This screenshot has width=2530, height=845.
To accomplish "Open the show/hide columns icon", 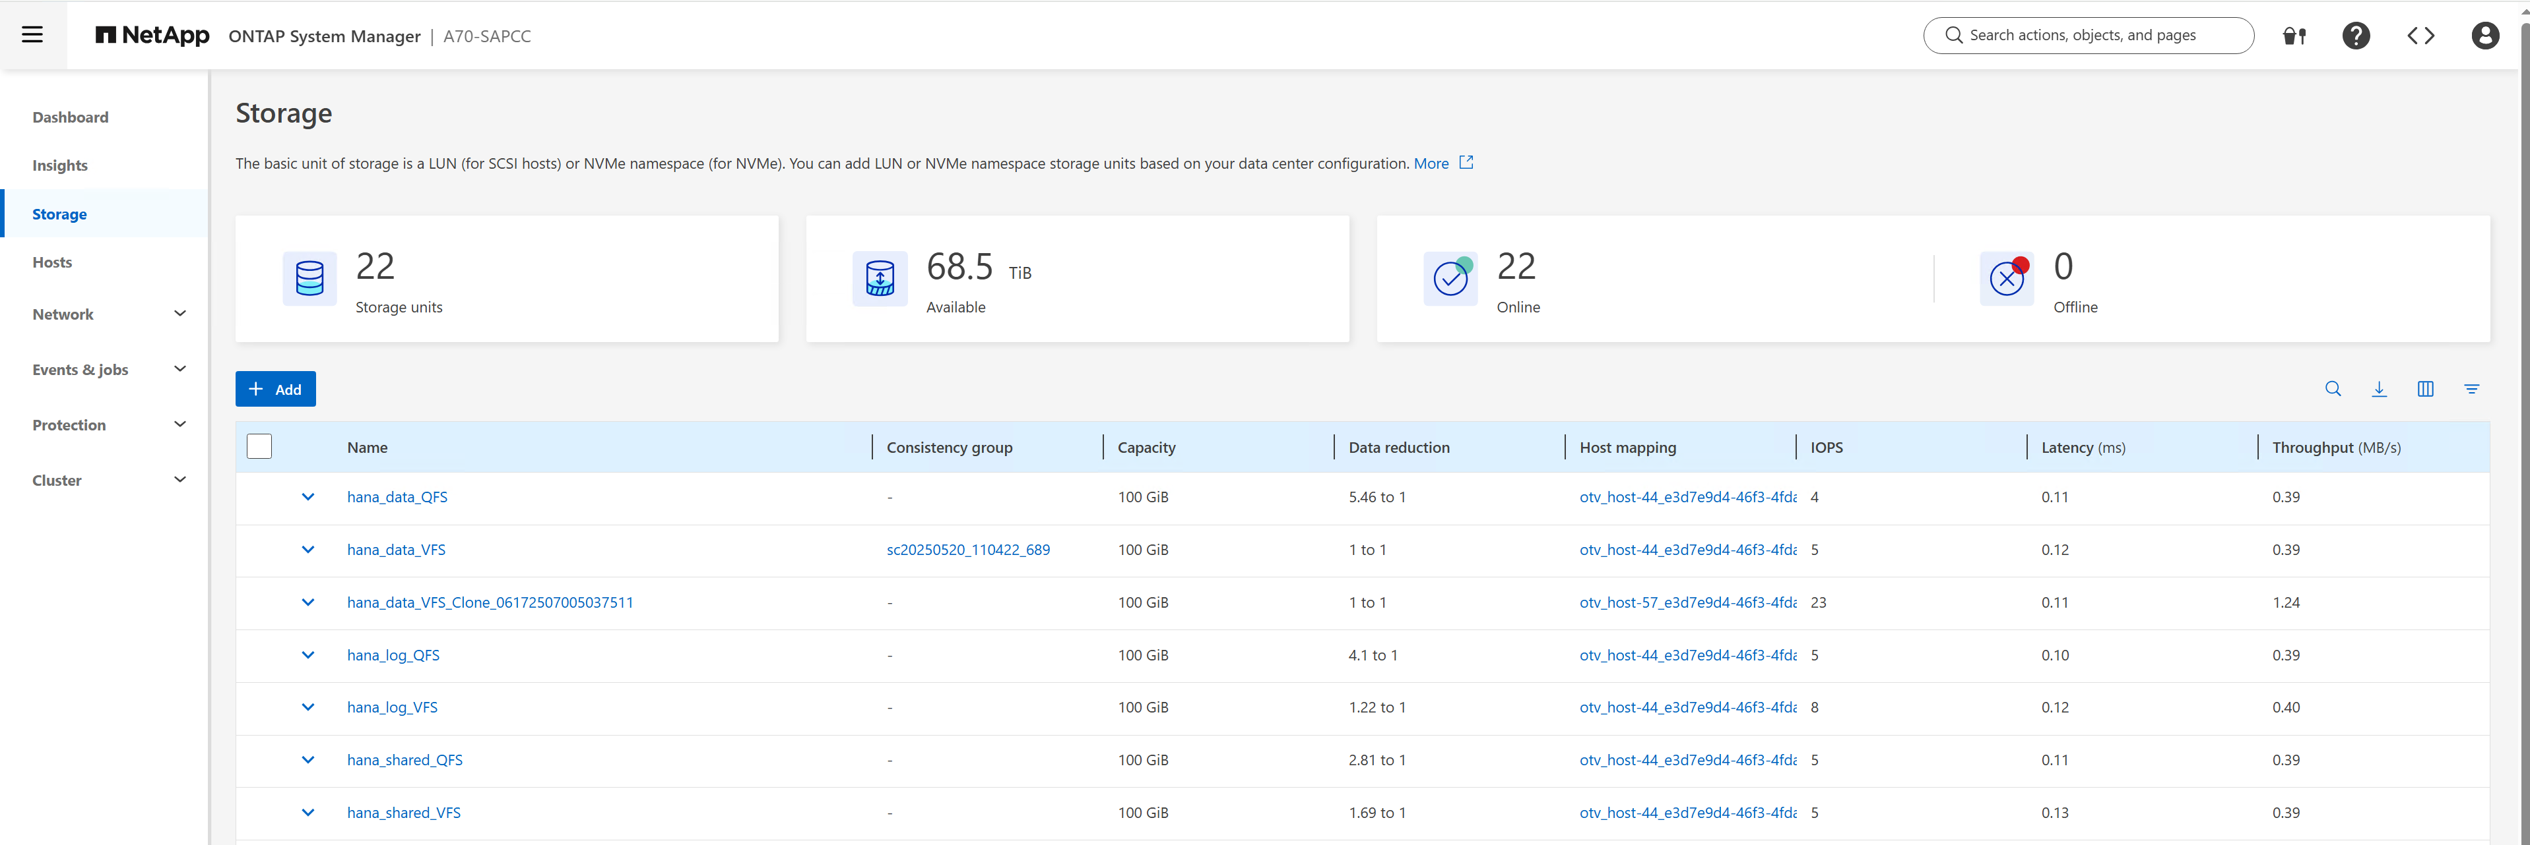I will coord(2425,389).
